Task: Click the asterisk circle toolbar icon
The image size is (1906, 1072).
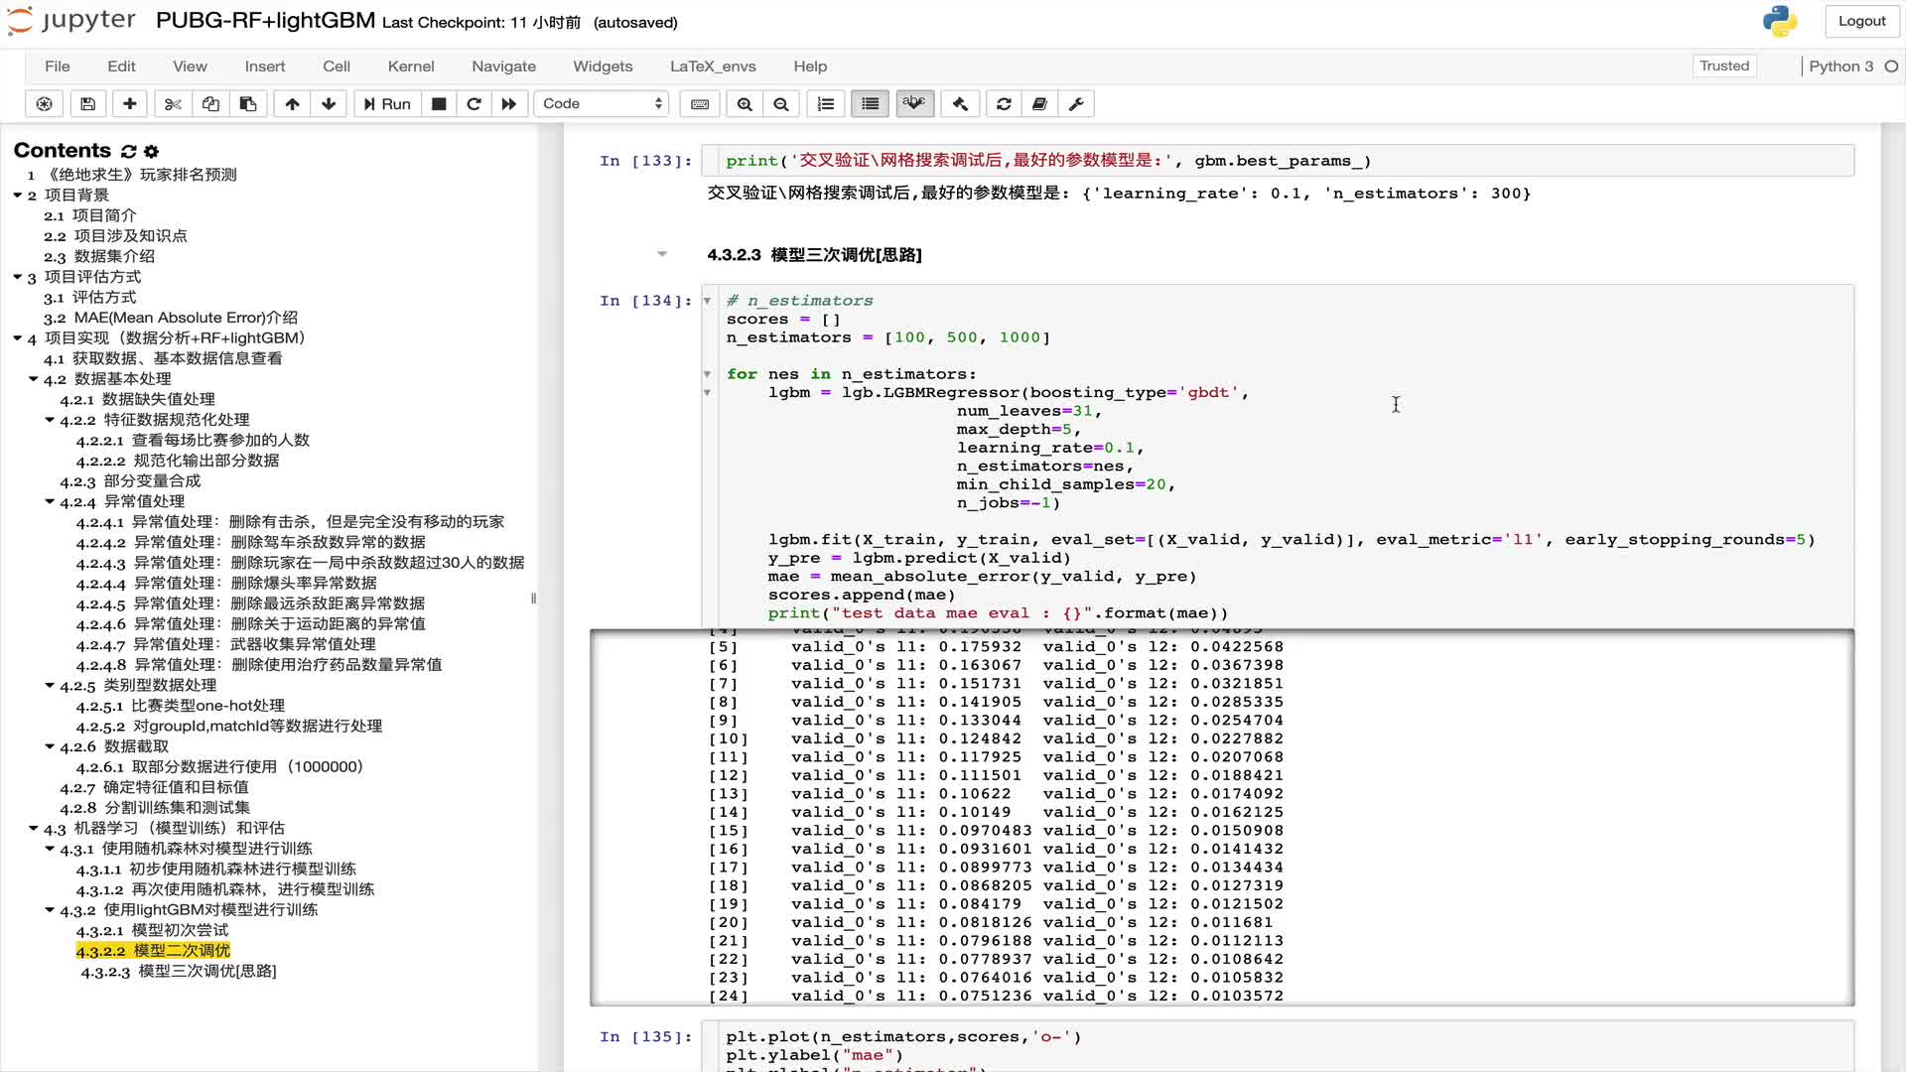Action: [x=44, y=103]
